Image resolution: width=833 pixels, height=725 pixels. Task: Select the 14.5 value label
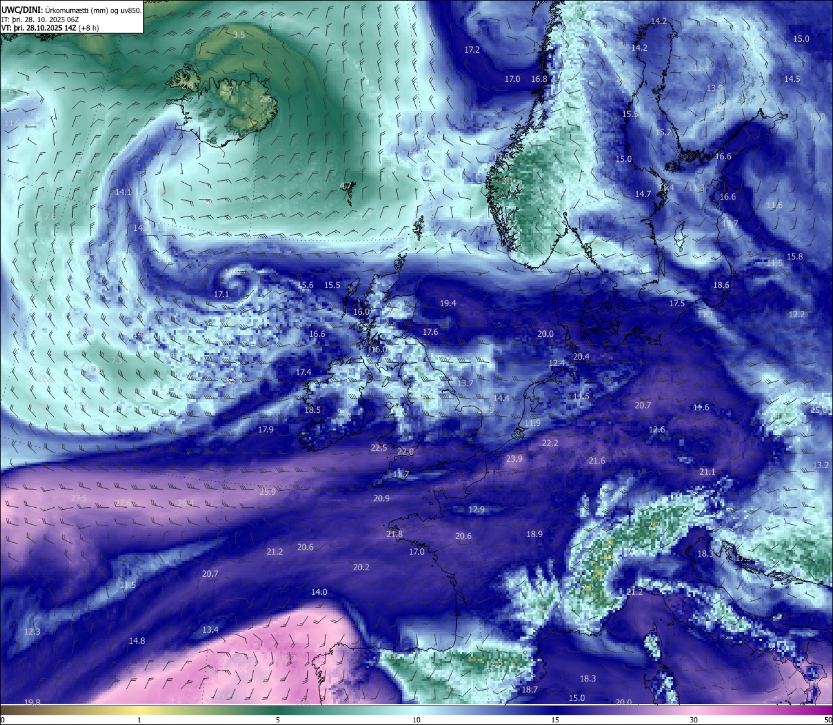(x=792, y=79)
